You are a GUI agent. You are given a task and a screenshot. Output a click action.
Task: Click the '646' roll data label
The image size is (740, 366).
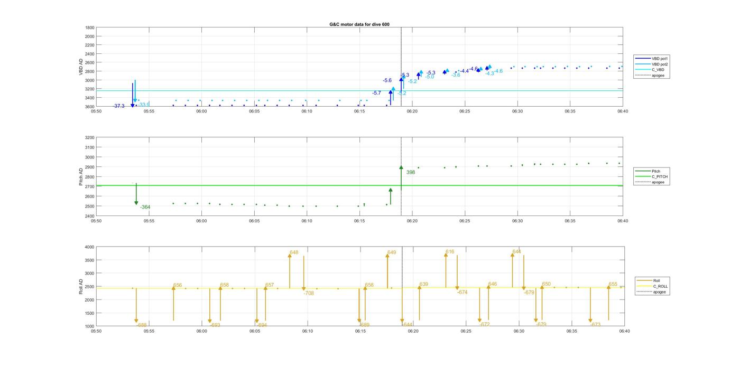pos(493,284)
